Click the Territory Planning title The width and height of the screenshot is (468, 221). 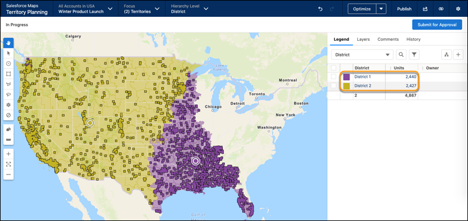pos(27,12)
